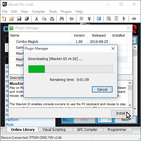Open the Plugins menu

(x=66, y=12)
